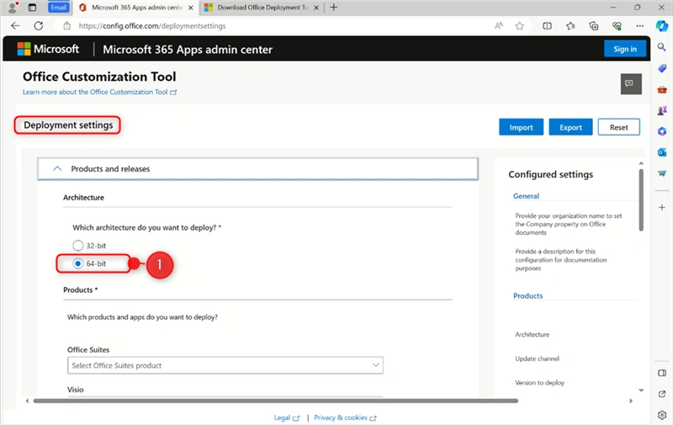Screen dimensions: 673x425
Task: Open the Office Suites product dropdown
Action: click(225, 365)
